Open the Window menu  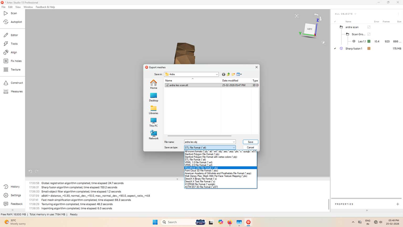pos(28,7)
